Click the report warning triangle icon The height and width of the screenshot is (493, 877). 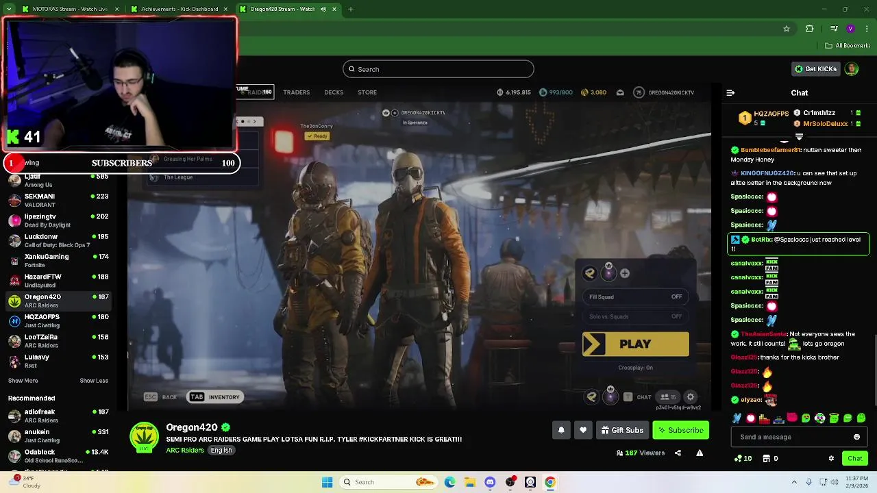click(x=700, y=453)
